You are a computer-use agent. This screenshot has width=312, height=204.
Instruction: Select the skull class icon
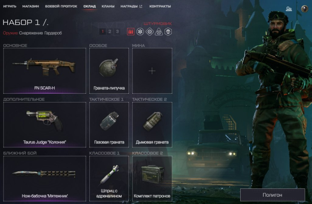pos(168,32)
